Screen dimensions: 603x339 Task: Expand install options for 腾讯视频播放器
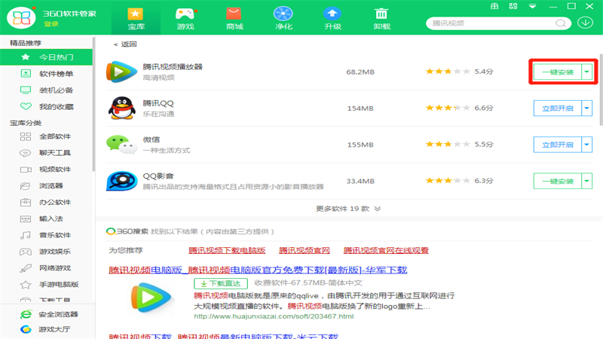pyautogui.click(x=587, y=72)
